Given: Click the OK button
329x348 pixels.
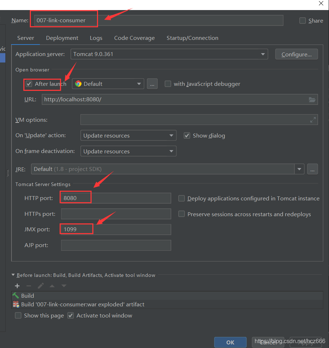Looking at the screenshot, I should pyautogui.click(x=230, y=343).
